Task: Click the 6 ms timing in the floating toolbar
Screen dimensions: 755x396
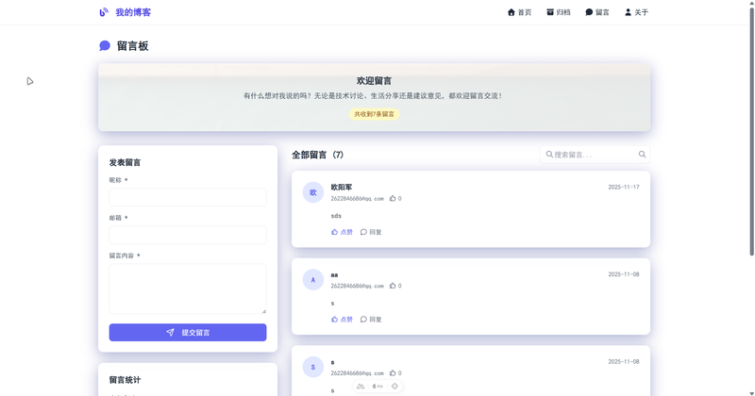Action: (377, 387)
